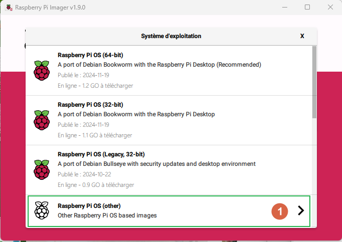Select Raspberry Pi OS (32-bit) title
Image resolution: width=342 pixels, height=242 pixels.
coord(90,105)
